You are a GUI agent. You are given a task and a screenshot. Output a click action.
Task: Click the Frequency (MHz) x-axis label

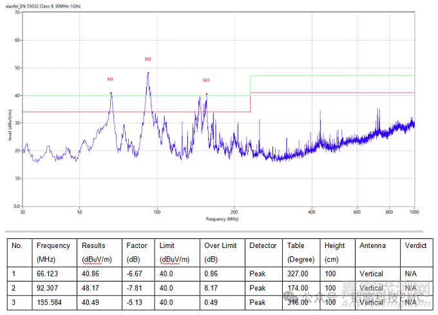[x=222, y=219]
